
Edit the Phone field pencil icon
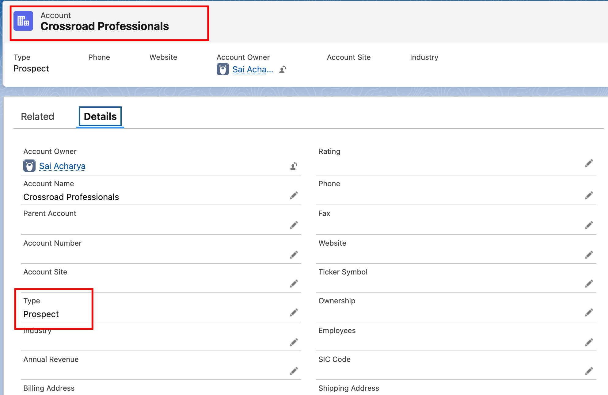coord(589,196)
